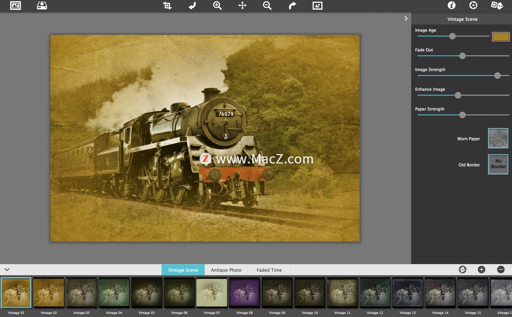Viewport: 512px width, 317px height.
Task: Apply the Vintage 09 preset
Action: tap(277, 293)
